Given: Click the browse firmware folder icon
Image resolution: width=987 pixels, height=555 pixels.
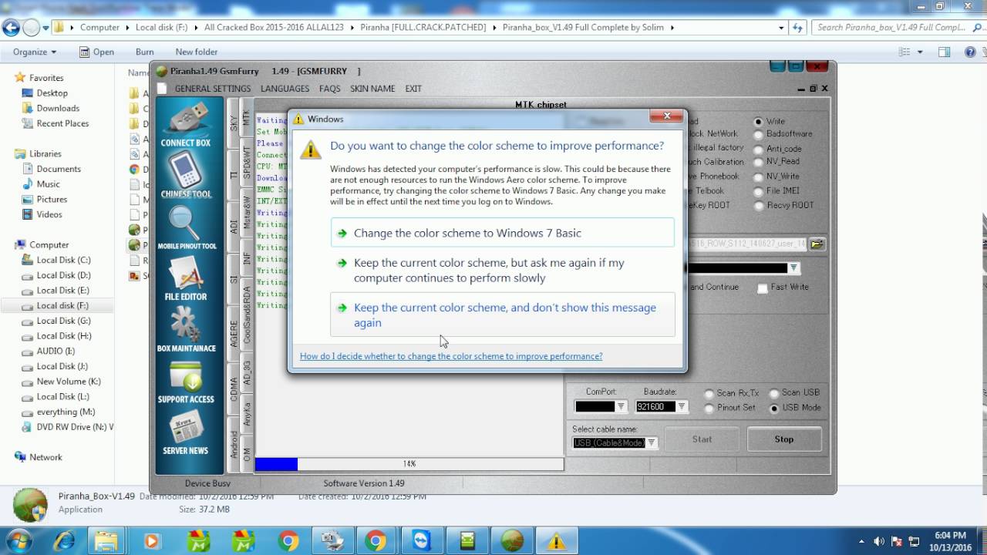Looking at the screenshot, I should (x=817, y=244).
